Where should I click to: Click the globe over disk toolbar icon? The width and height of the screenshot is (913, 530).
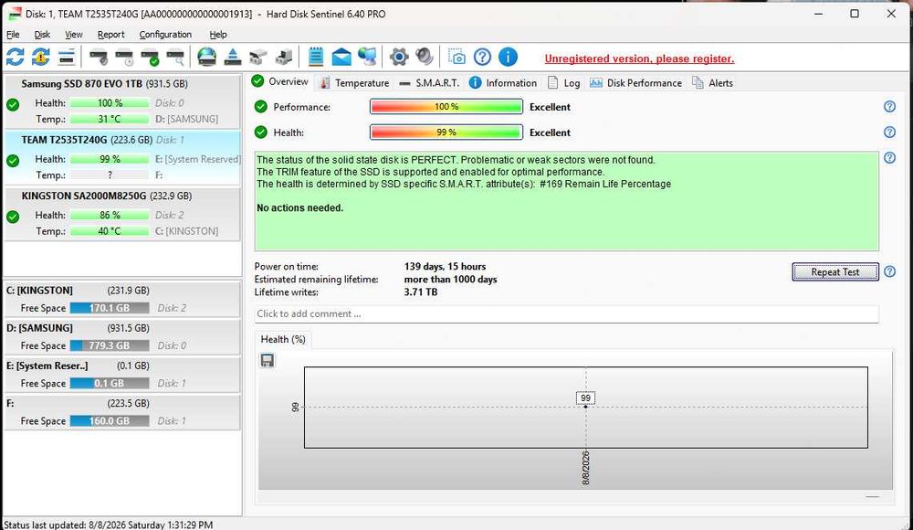[206, 57]
